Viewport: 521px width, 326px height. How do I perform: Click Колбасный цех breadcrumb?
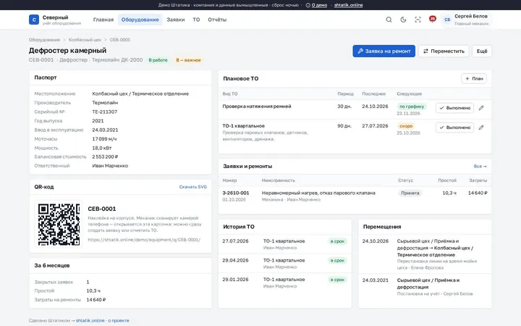[x=85, y=40]
